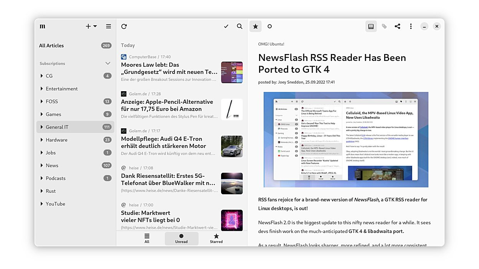The height and width of the screenshot is (269, 479).
Task: Collapse the Subscriptions section chevron
Action: point(108,64)
